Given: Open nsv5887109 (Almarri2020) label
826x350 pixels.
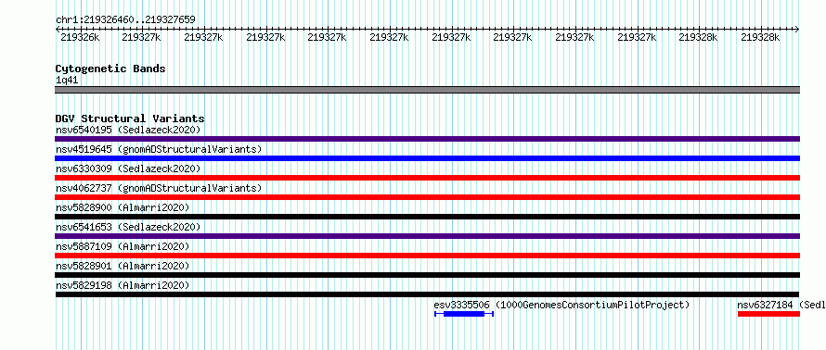Looking at the screenshot, I should 123,246.
